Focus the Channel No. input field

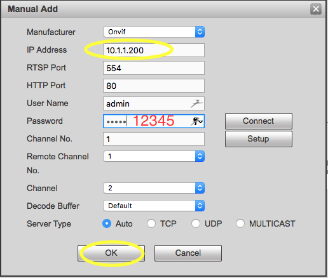[154, 139]
